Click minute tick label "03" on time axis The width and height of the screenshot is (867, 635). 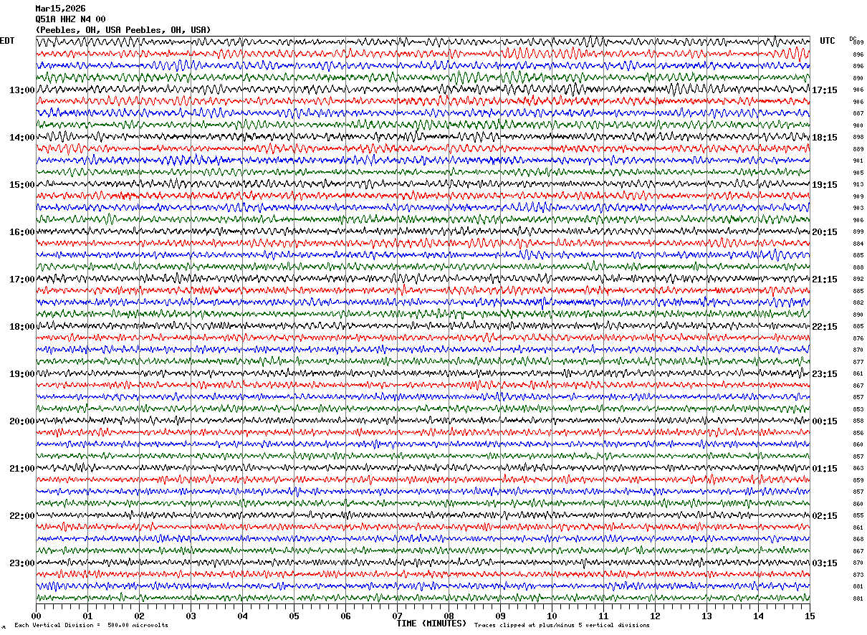[191, 616]
